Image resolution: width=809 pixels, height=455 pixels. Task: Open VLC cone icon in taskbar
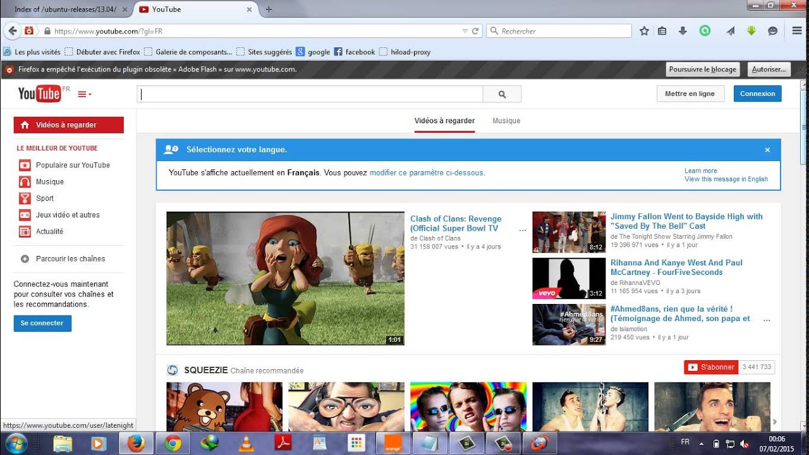246,444
